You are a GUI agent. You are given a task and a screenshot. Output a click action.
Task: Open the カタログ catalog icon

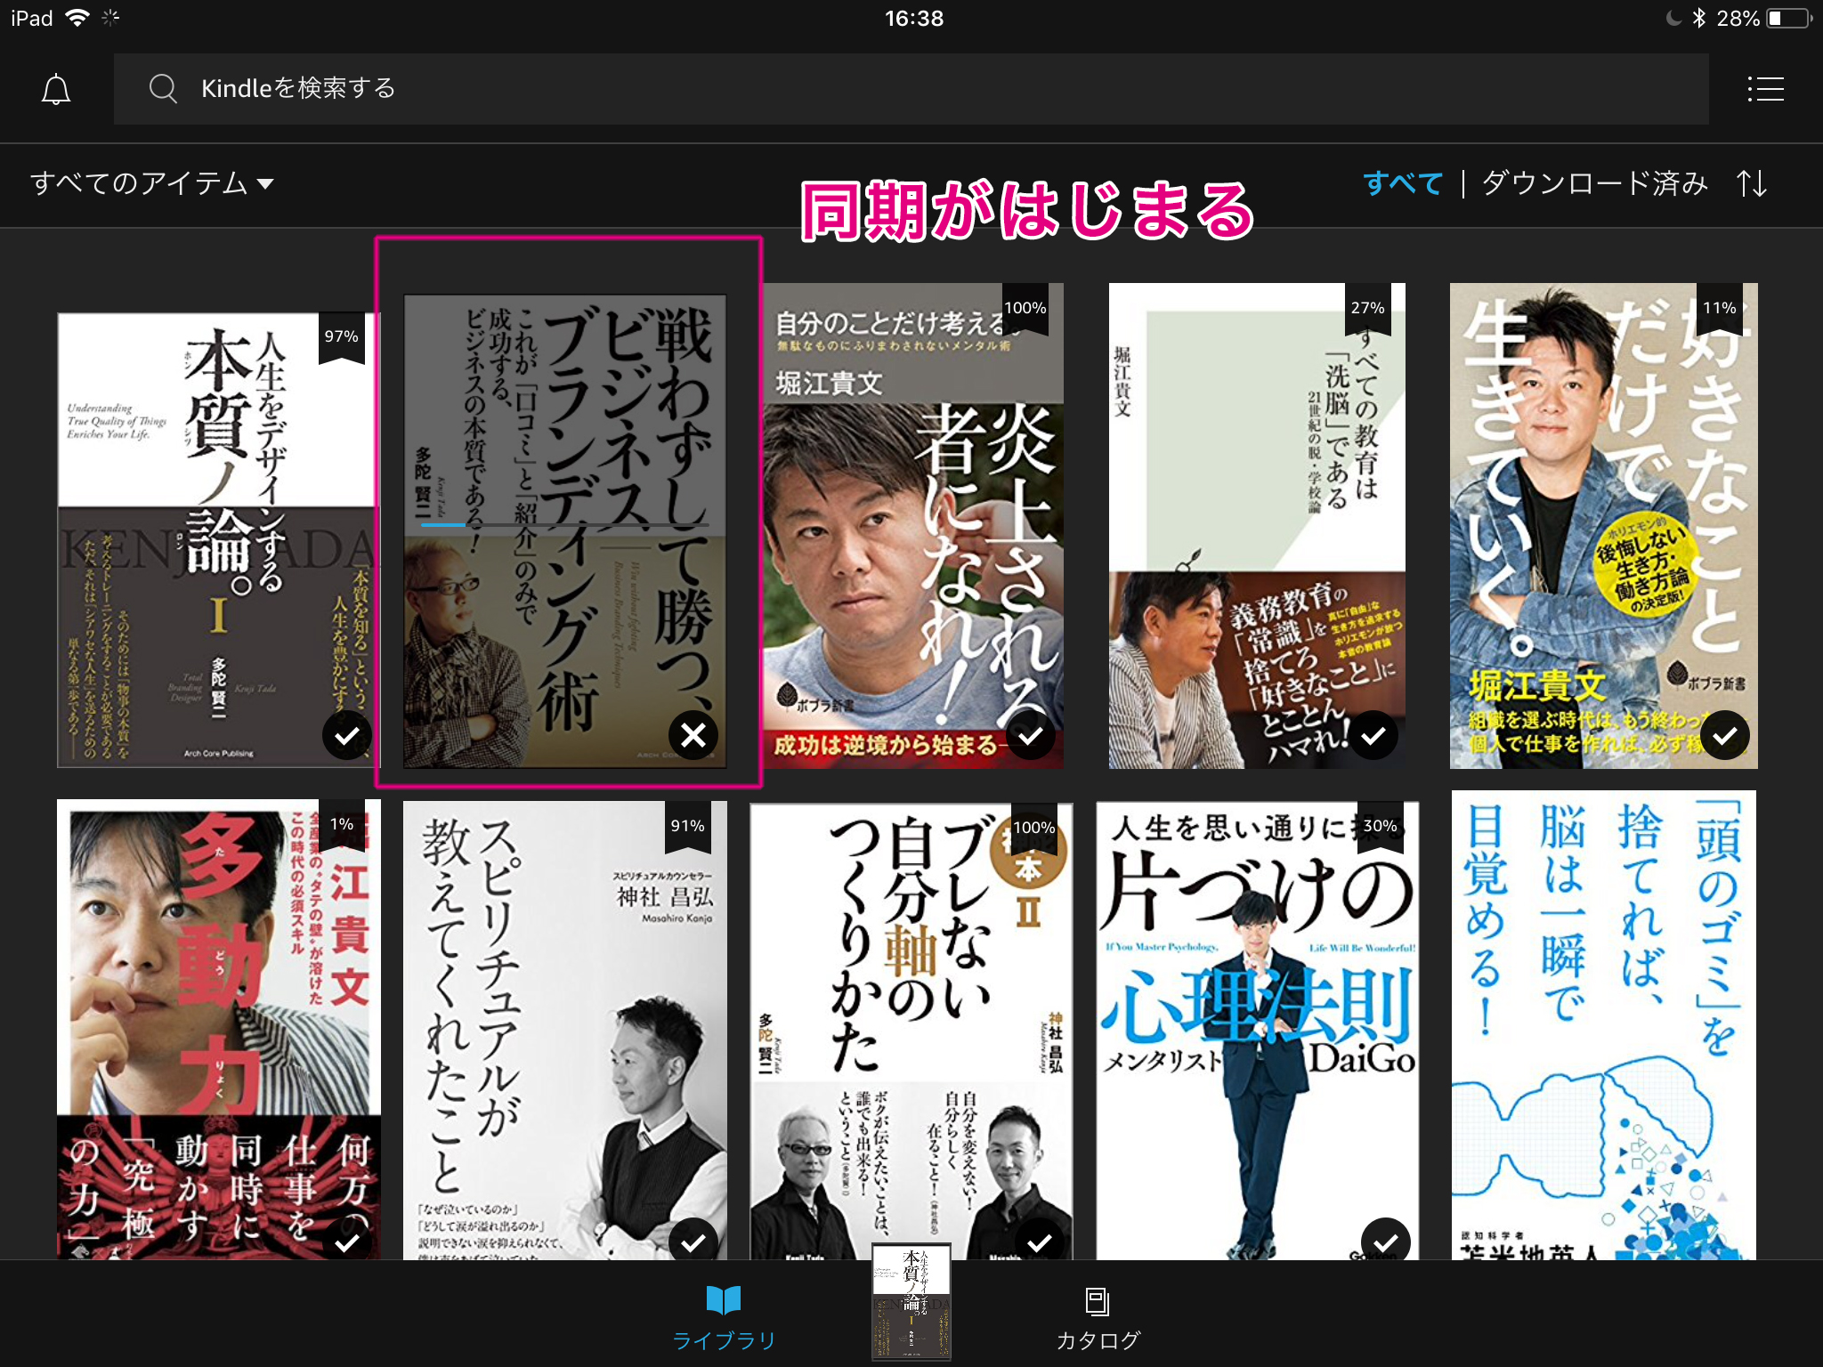point(1097,1301)
